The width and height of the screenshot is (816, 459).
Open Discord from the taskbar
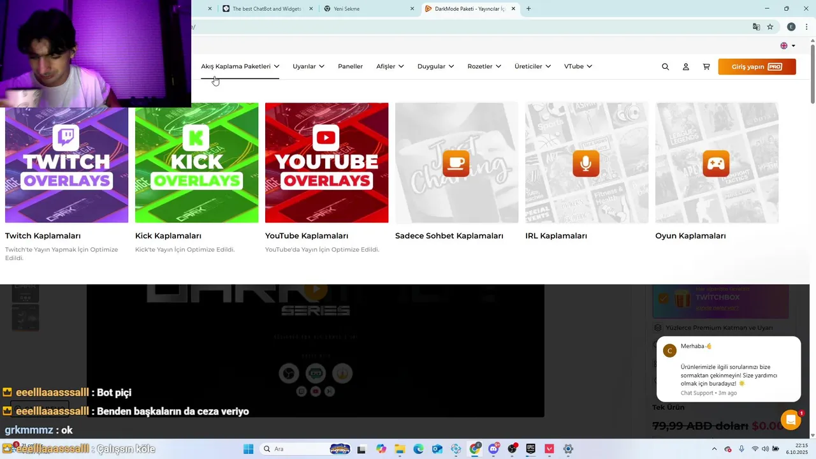tap(493, 449)
